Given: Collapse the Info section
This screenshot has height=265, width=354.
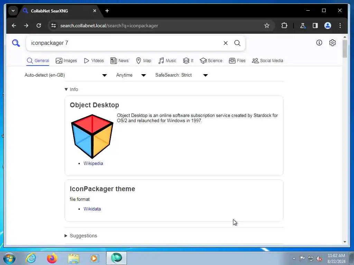Looking at the screenshot, I should point(71,89).
